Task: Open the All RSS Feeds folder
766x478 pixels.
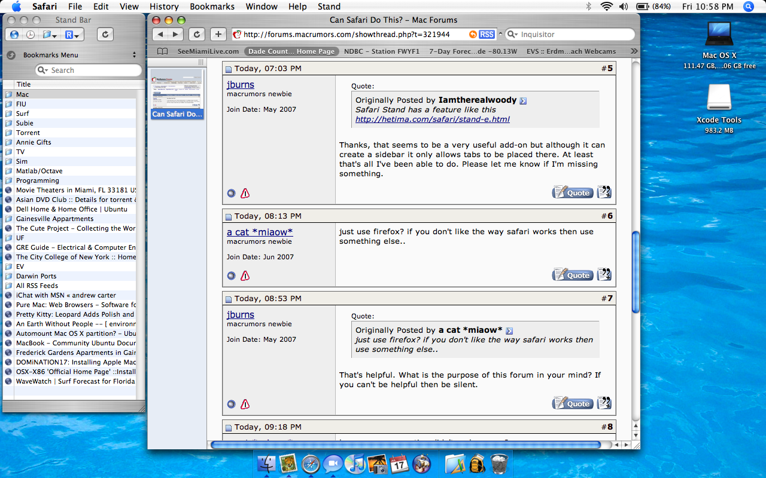Action: tap(70, 286)
